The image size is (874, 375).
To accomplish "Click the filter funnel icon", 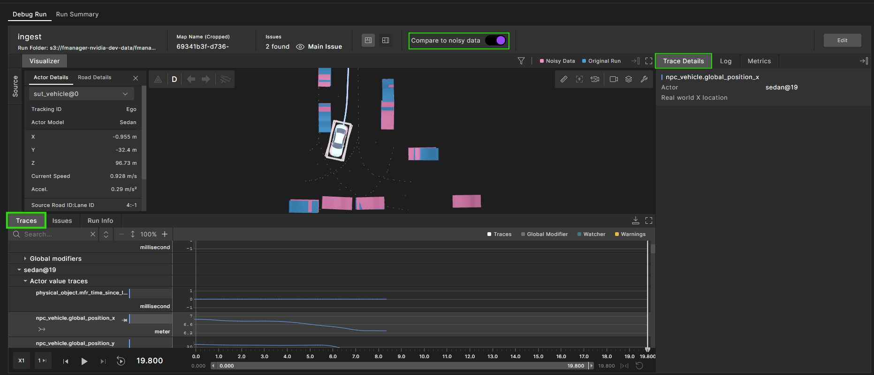I will pos(521,61).
